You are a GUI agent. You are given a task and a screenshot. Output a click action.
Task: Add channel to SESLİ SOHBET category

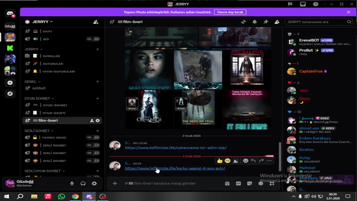[98, 131]
